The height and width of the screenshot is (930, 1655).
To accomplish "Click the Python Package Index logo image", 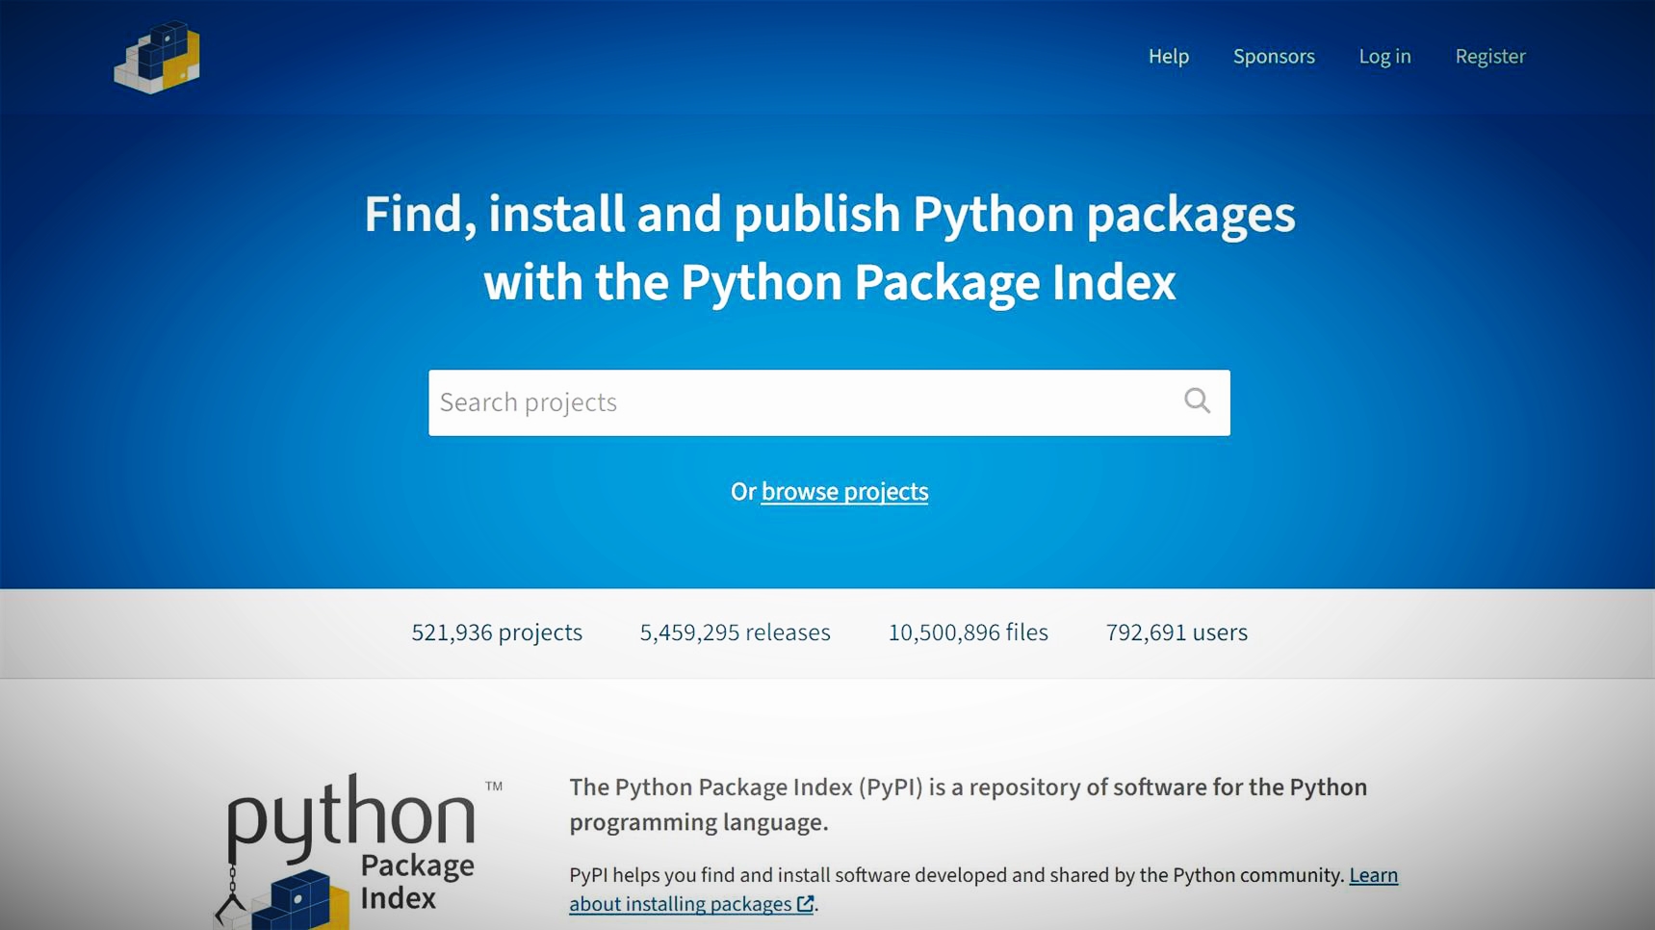I will click(358, 851).
